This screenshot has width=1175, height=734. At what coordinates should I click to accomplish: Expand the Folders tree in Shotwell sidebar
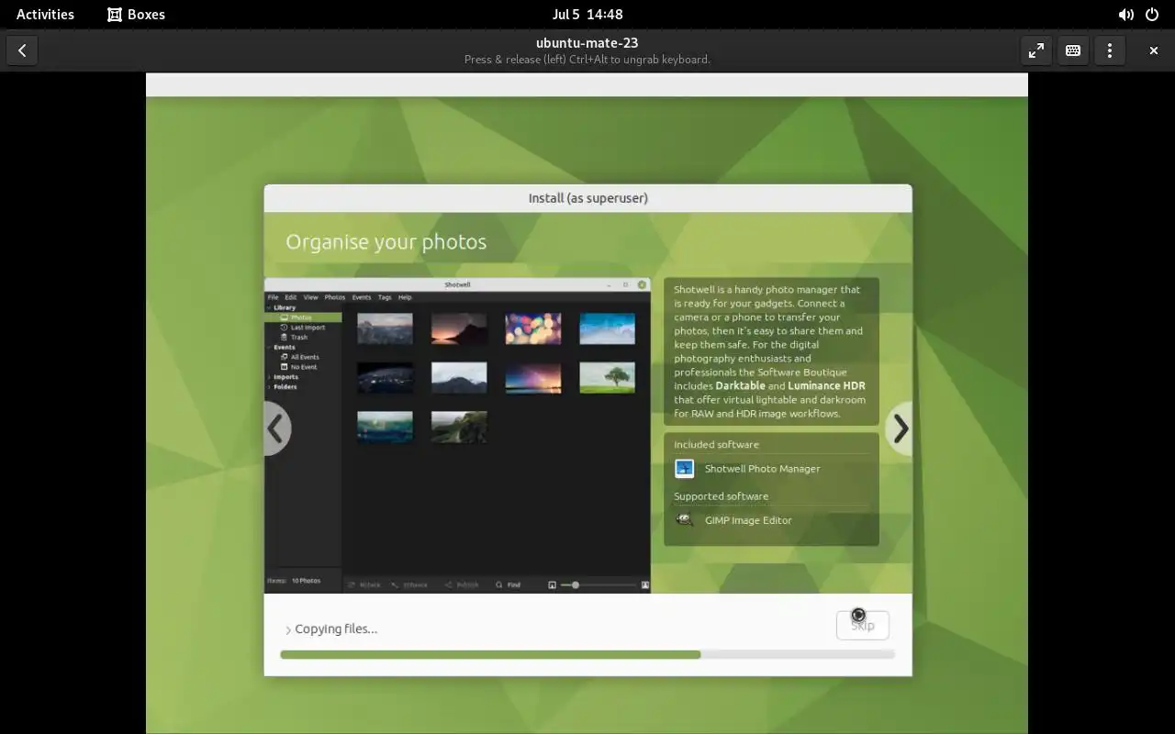point(269,387)
